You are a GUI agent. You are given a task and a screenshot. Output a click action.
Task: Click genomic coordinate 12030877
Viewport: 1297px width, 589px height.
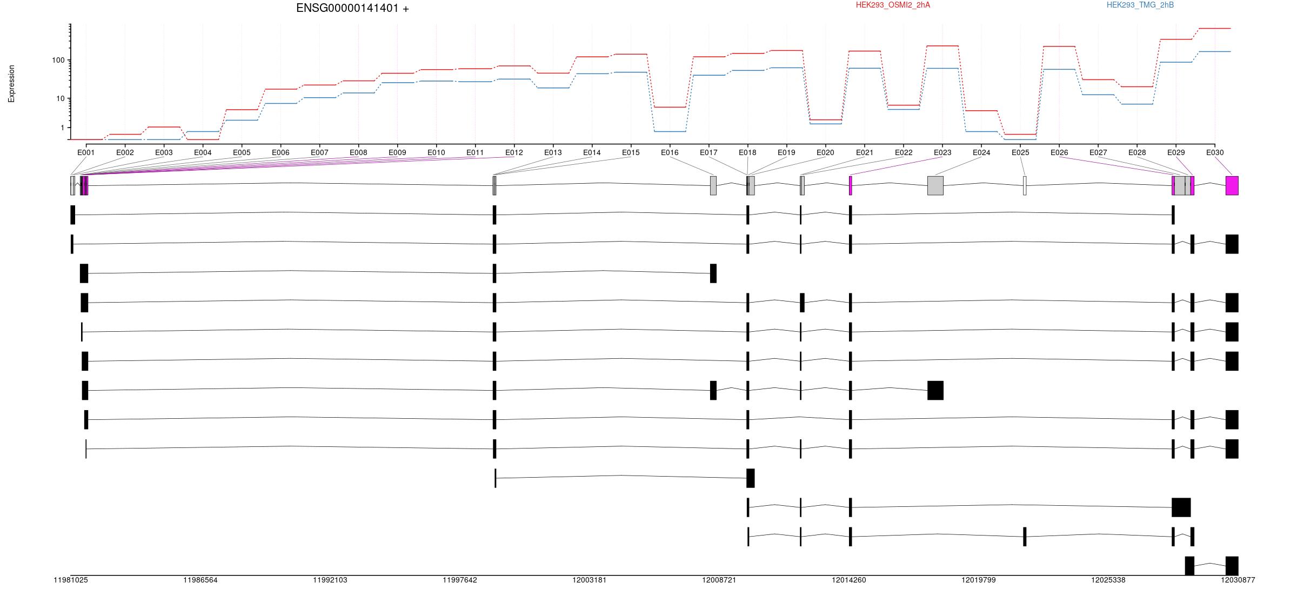pos(1238,580)
